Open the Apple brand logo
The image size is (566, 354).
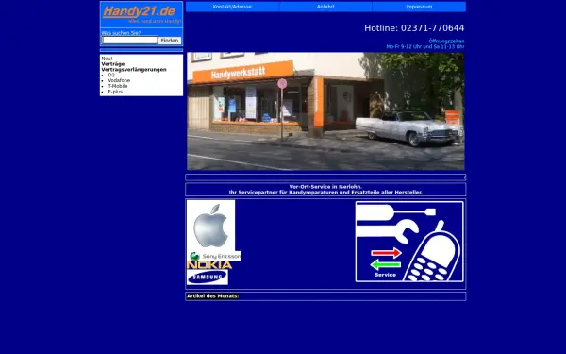(x=210, y=226)
